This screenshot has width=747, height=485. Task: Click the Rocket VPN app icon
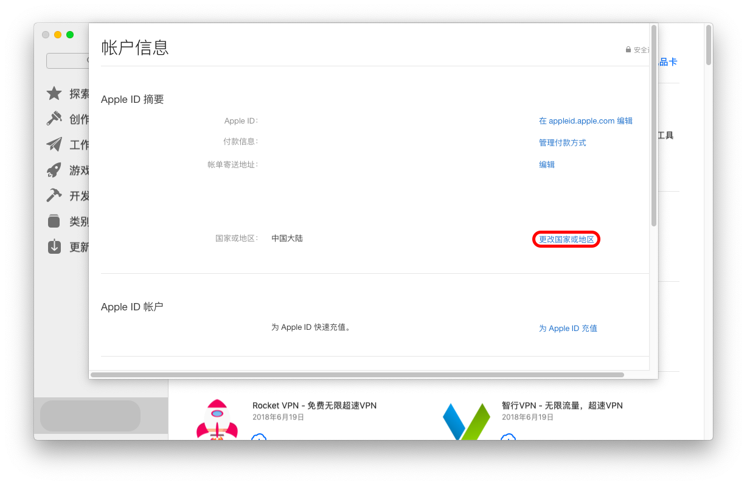[217, 420]
